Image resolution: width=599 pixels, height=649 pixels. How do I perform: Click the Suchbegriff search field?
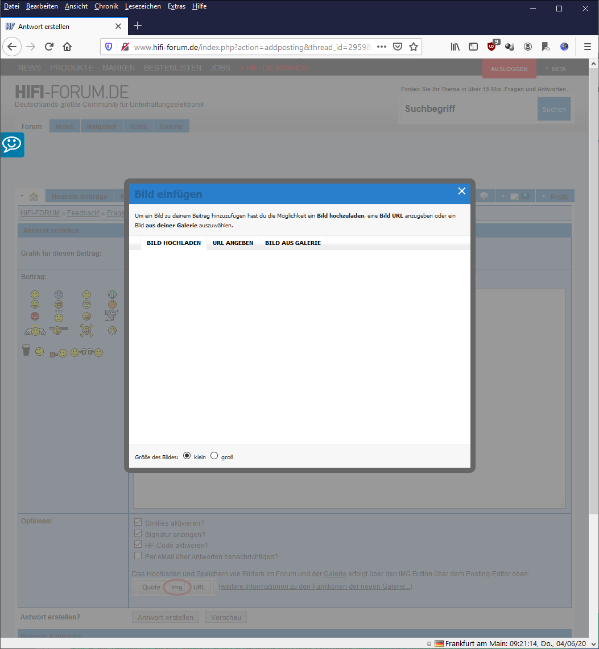click(x=469, y=109)
